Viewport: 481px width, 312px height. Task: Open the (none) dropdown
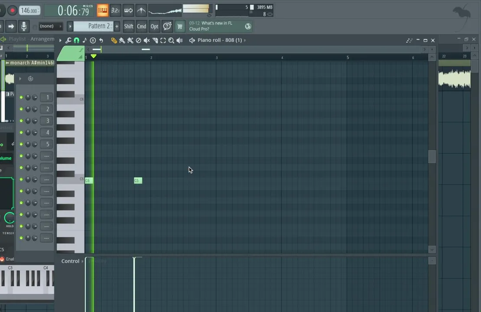click(50, 26)
